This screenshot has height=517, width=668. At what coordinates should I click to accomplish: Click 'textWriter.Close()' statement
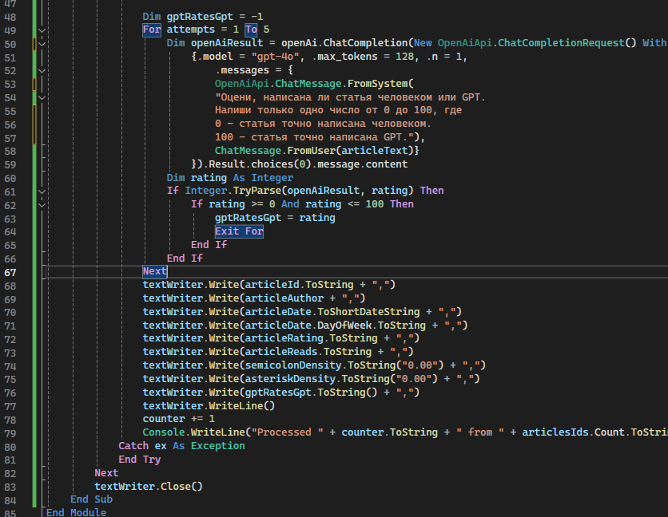[x=149, y=487]
